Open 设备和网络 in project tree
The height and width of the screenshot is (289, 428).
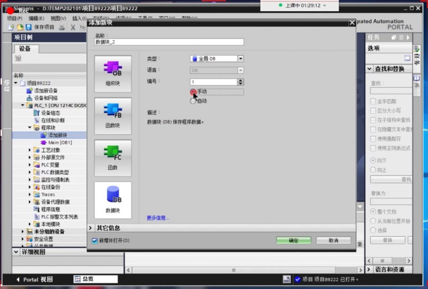[46, 98]
